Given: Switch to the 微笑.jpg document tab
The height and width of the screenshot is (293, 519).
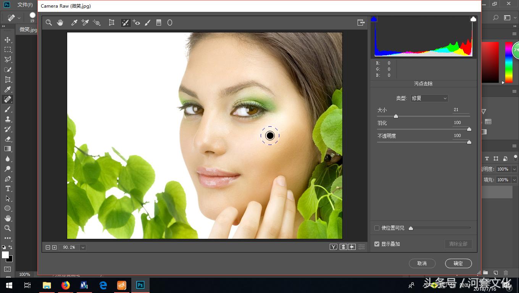Looking at the screenshot, I should (x=27, y=29).
